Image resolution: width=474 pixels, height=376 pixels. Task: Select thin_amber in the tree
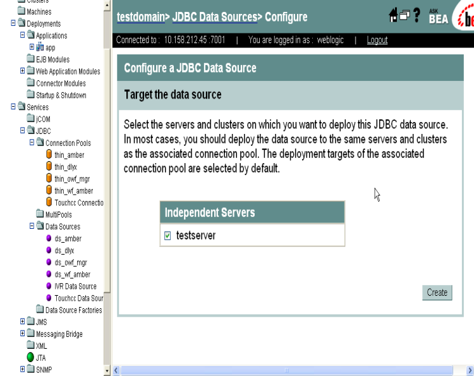(70, 155)
